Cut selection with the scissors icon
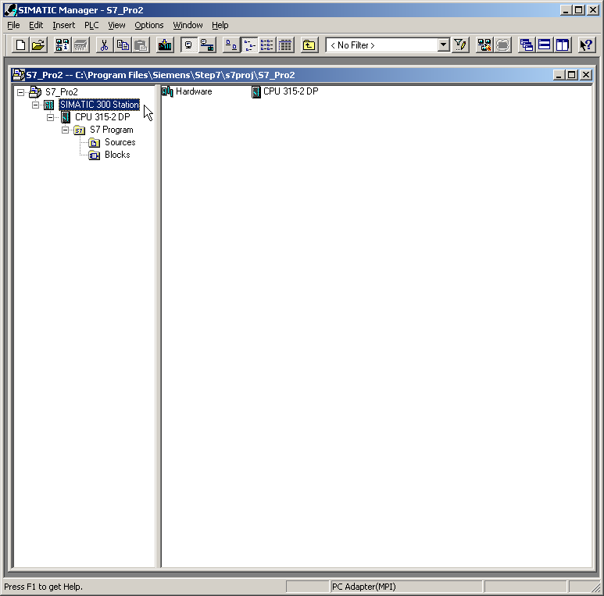This screenshot has width=604, height=596. 104,45
